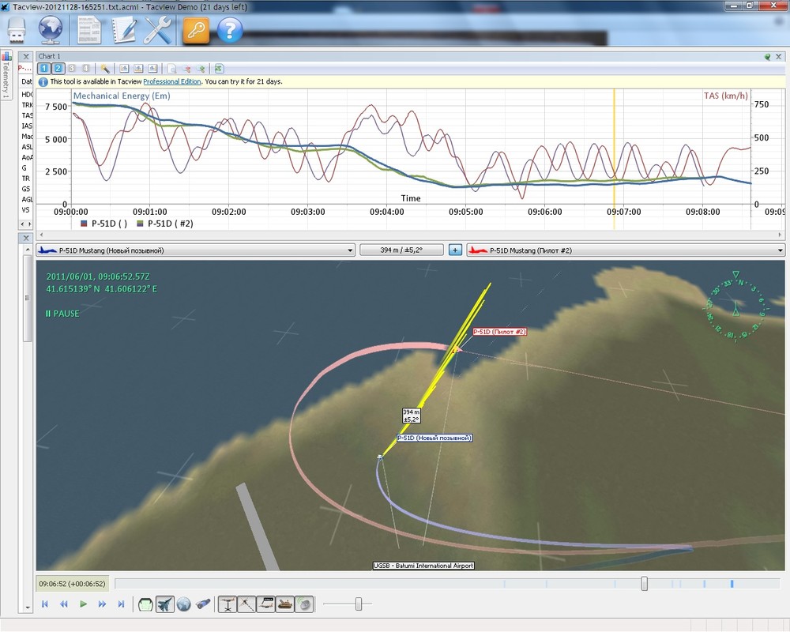Image resolution: width=790 pixels, height=632 pixels.
Task: Toggle chart series slot 2 button
Action: click(58, 69)
